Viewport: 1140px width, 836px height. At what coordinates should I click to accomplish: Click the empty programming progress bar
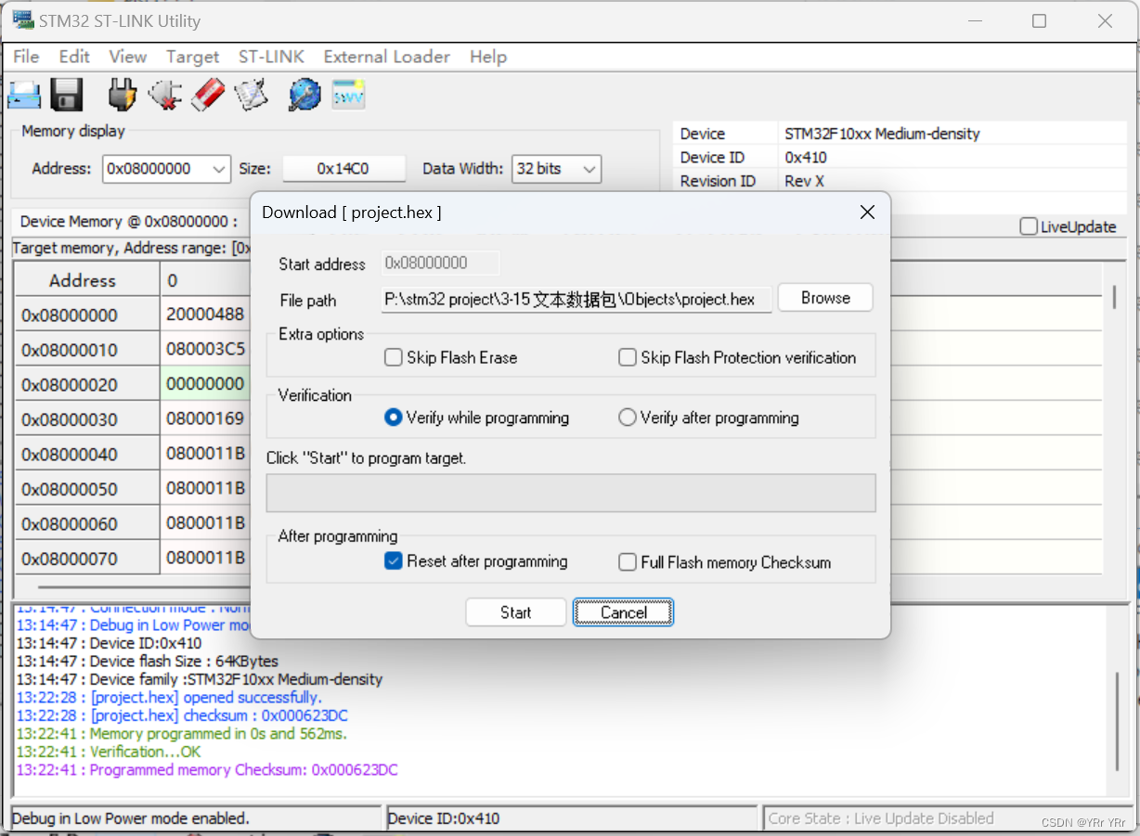pos(571,493)
